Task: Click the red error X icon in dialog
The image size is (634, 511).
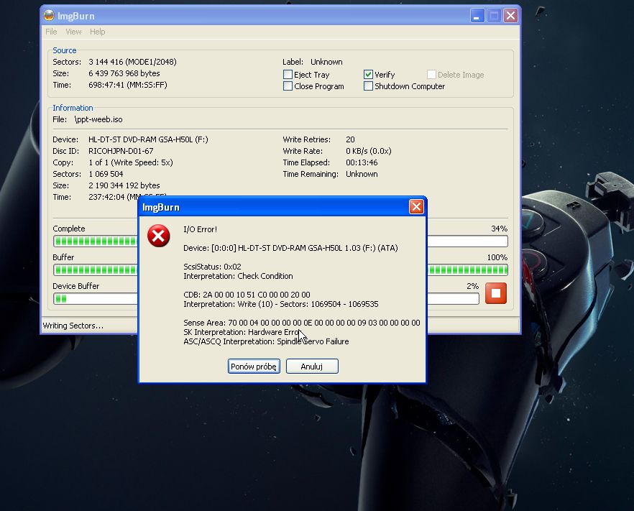Action: pos(158,236)
